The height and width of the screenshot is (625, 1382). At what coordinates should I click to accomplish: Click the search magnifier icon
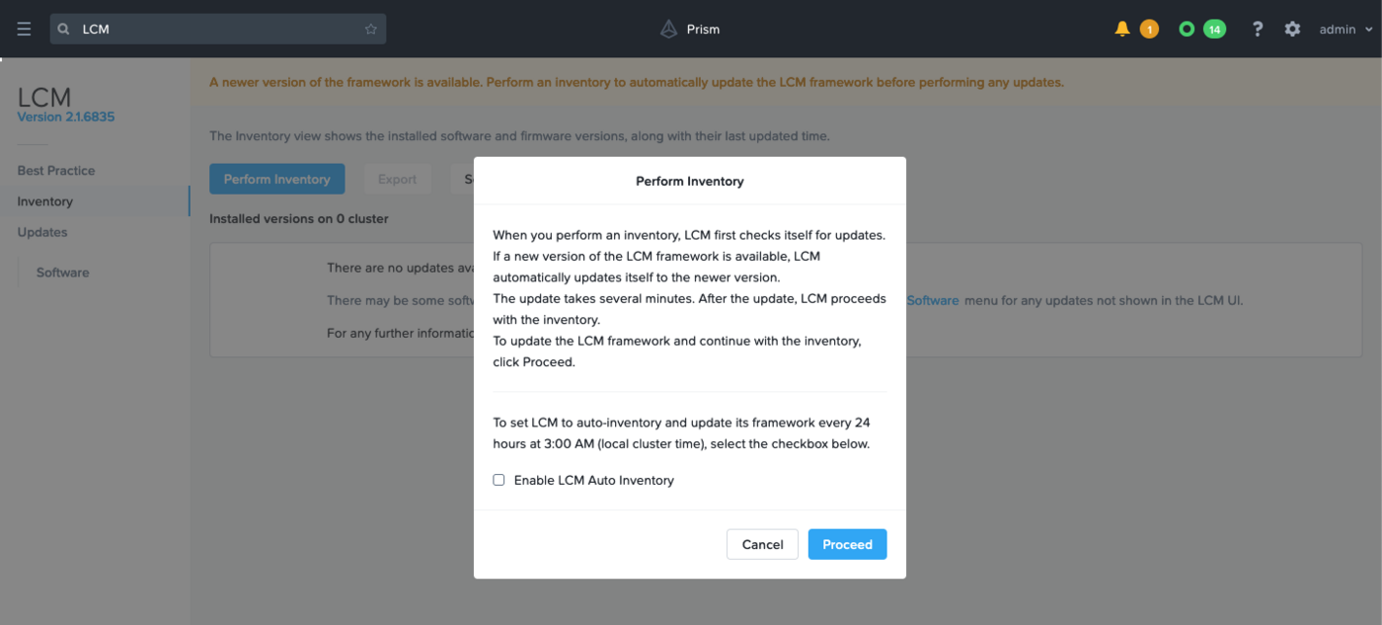pos(64,30)
